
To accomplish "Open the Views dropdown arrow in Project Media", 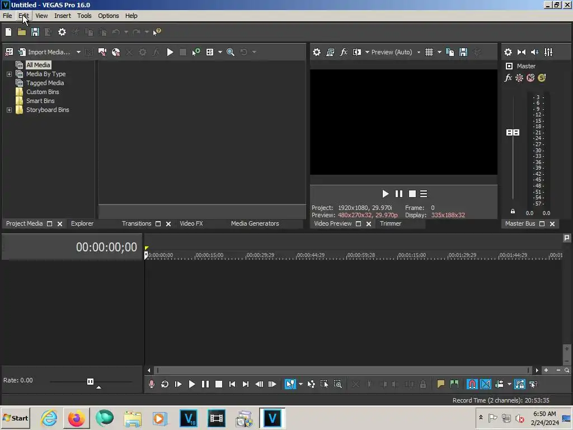I will point(220,52).
